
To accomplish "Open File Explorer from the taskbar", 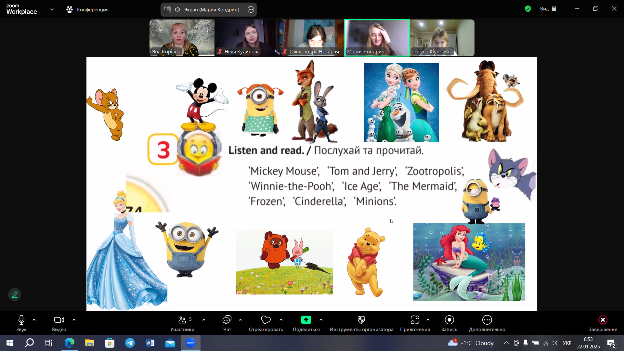I will pos(89,343).
